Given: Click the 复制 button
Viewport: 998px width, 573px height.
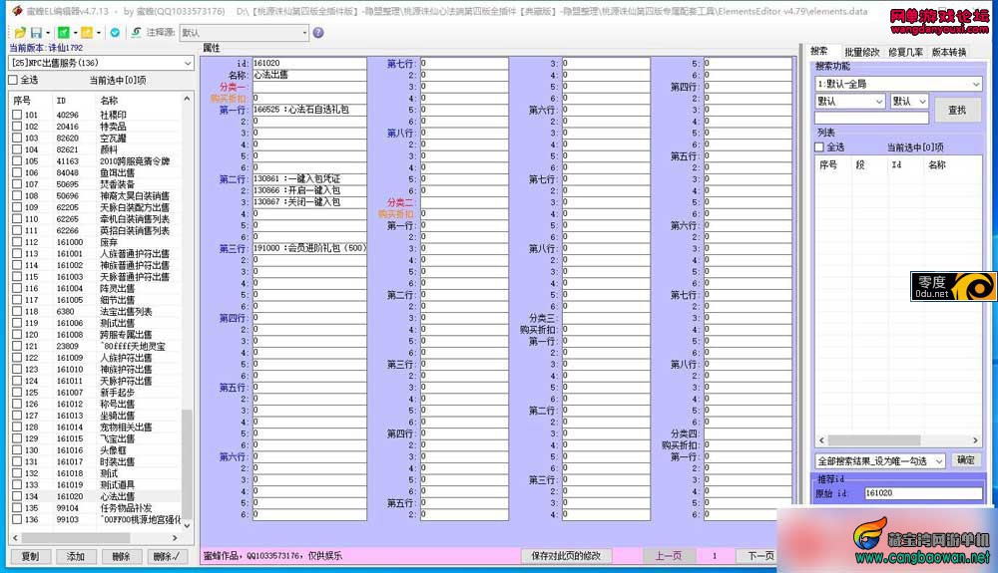Looking at the screenshot, I should coord(30,556).
